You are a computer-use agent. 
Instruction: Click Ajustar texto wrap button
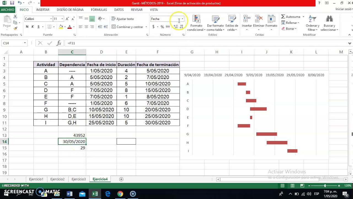point(123,19)
